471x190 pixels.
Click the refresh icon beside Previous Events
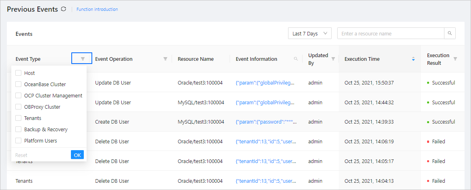[x=63, y=9]
